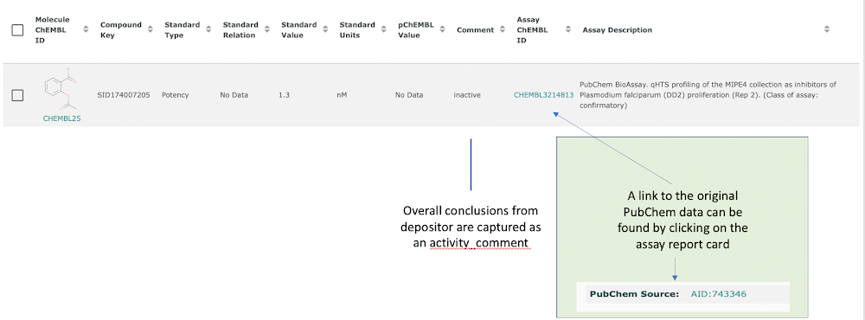The image size is (865, 320).
Task: Click the SID174007205 compound key cell
Action: (124, 95)
